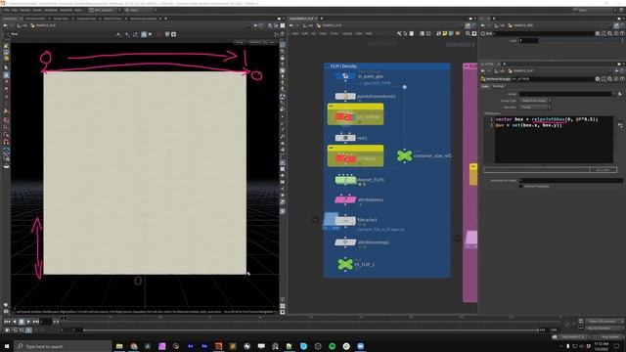
Task: Toggle pin on network editor pane
Action: [x=468, y=25]
